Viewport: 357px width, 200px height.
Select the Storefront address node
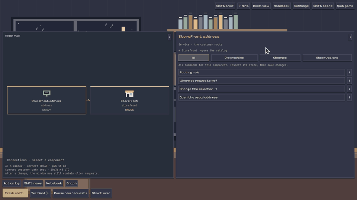tap(47, 100)
